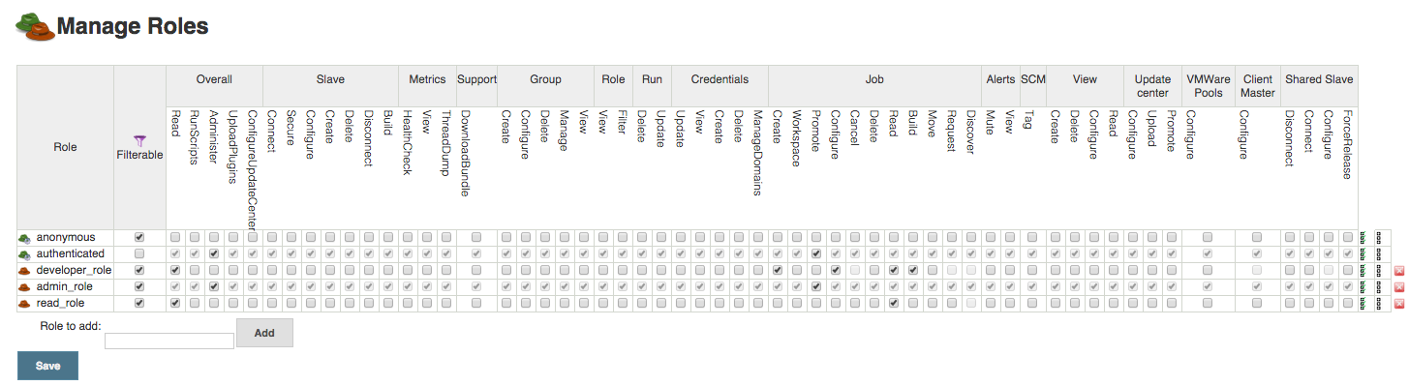Check Overall Read for anonymous role

(x=175, y=237)
